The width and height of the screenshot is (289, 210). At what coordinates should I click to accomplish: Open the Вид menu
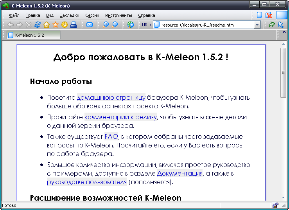(50, 15)
